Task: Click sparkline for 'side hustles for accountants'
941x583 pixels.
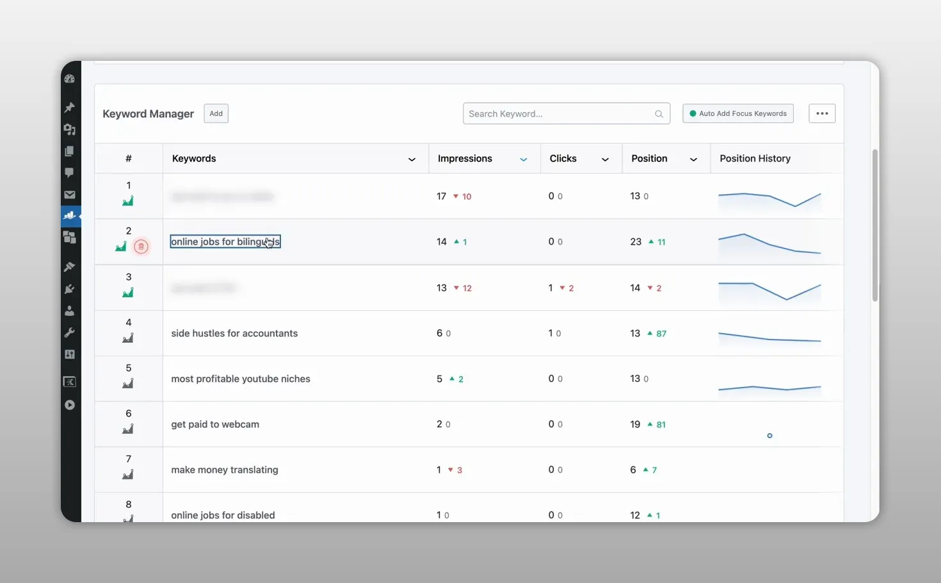Action: click(x=769, y=337)
